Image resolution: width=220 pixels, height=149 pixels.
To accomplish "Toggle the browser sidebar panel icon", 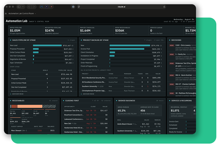I will coord(19,7).
